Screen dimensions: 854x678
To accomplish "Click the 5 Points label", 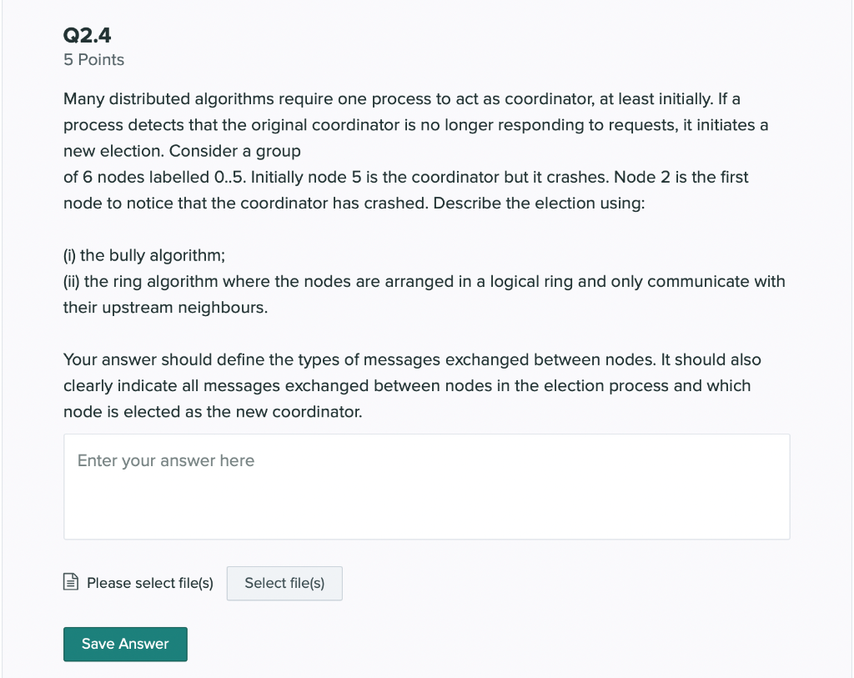I will [x=93, y=59].
